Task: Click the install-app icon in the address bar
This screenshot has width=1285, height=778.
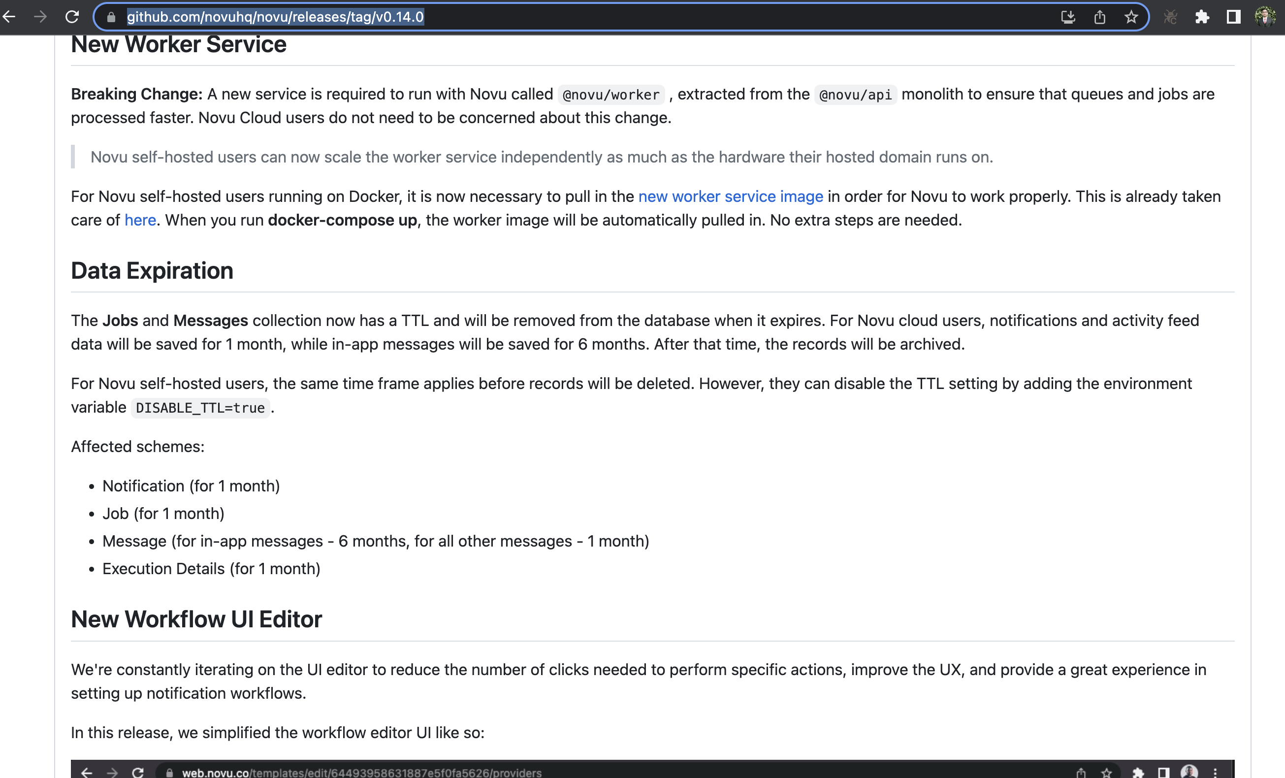Action: [x=1068, y=17]
